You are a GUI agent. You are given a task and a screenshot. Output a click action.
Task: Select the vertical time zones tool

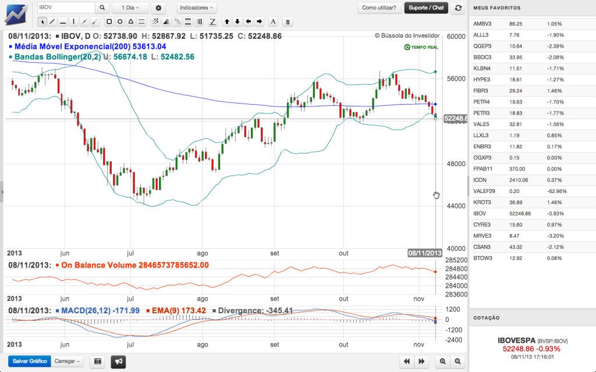[x=199, y=22]
